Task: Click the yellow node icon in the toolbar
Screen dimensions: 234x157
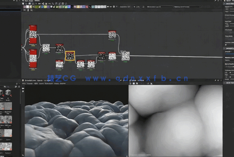Action: pos(78,7)
